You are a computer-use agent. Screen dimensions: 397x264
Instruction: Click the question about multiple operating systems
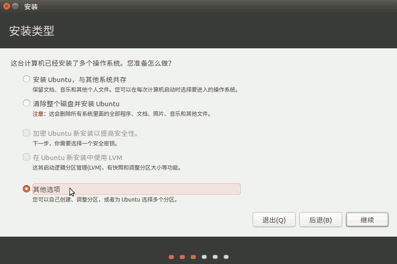[x=91, y=63]
